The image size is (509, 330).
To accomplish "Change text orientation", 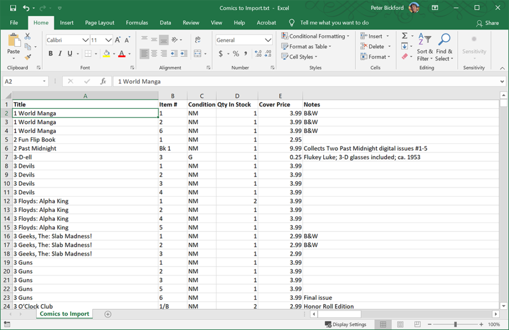I will click(x=174, y=40).
